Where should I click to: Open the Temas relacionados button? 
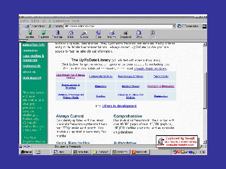click(188, 26)
